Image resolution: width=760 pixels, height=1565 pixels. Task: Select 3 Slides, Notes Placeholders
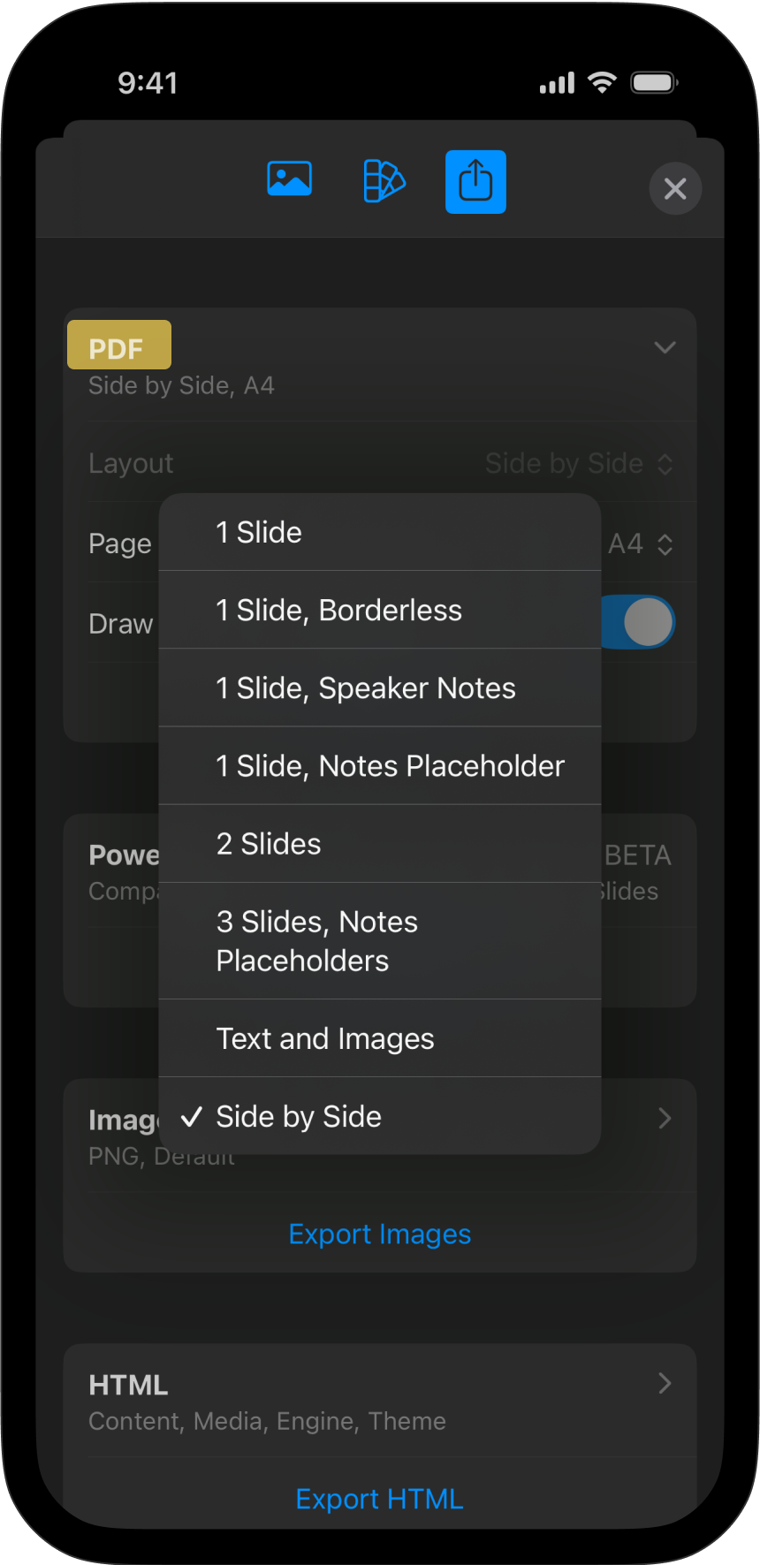(380, 941)
